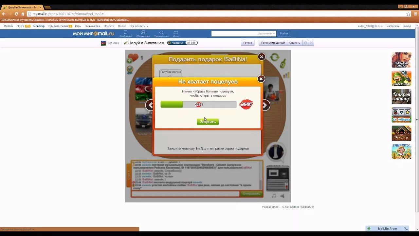419x236 pixels.
Task: Click the Мой Мир@mail.ru logo
Action: pyautogui.click(x=94, y=33)
